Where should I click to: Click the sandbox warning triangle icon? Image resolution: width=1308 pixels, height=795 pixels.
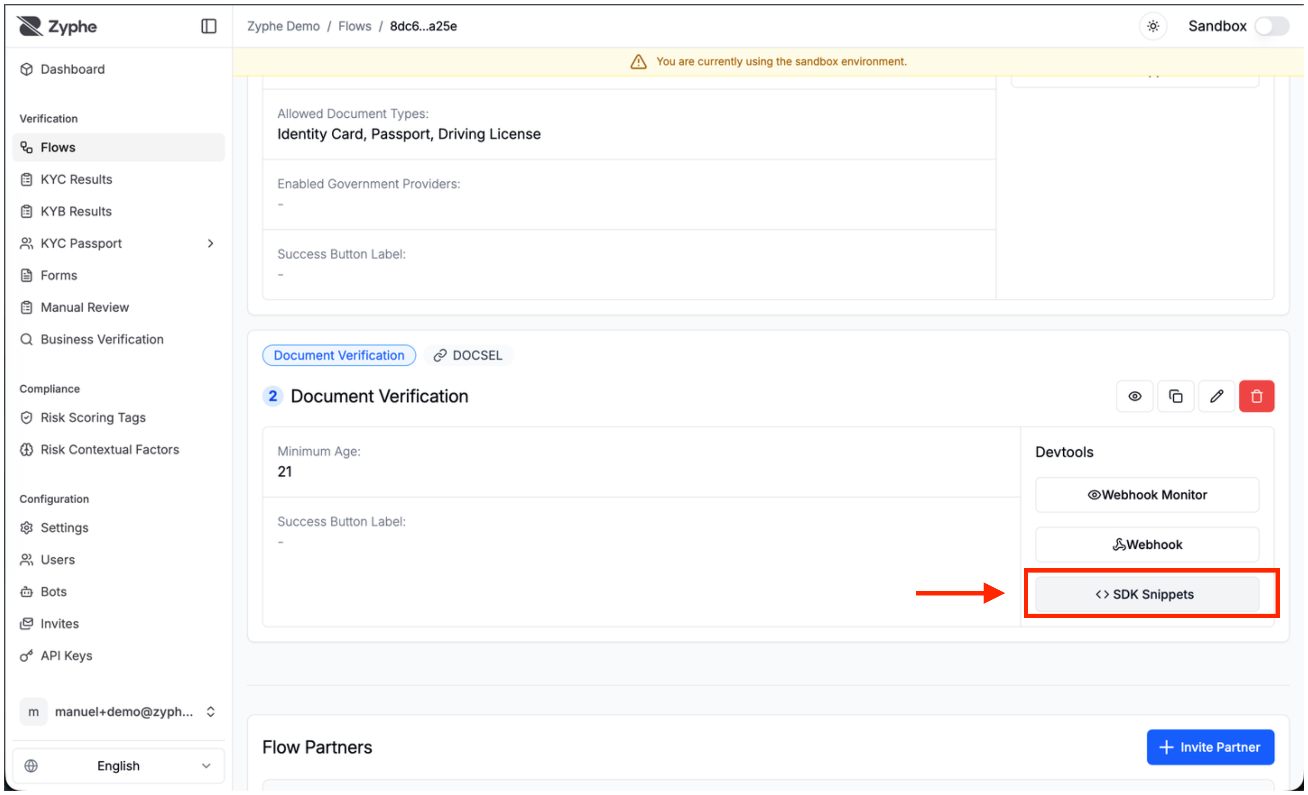tap(638, 61)
